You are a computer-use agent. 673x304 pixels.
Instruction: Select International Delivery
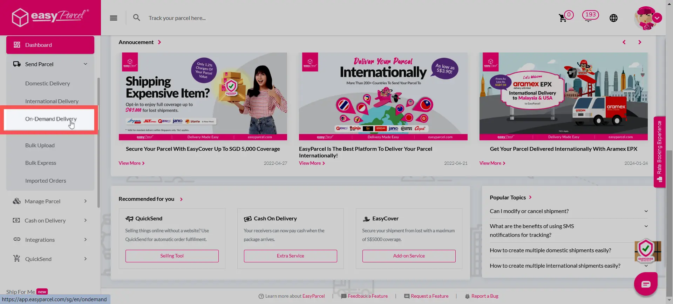click(52, 101)
